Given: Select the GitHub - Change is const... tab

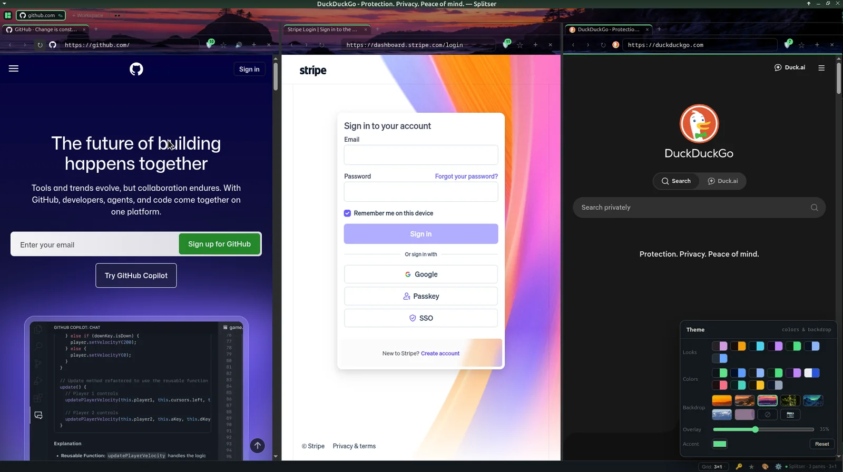Looking at the screenshot, I should 46,29.
